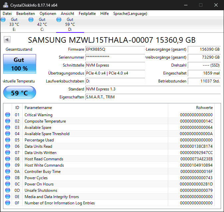Select the Critical Warning parameter name
This screenshot has width=224, height=212.
[39, 115]
